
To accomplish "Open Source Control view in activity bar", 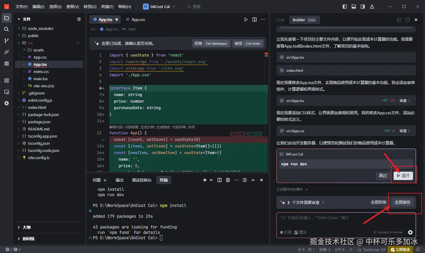I will [7, 41].
